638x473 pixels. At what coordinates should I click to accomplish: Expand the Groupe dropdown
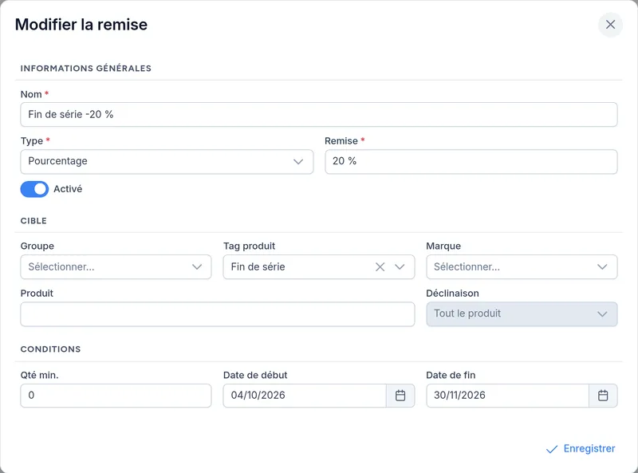(116, 267)
